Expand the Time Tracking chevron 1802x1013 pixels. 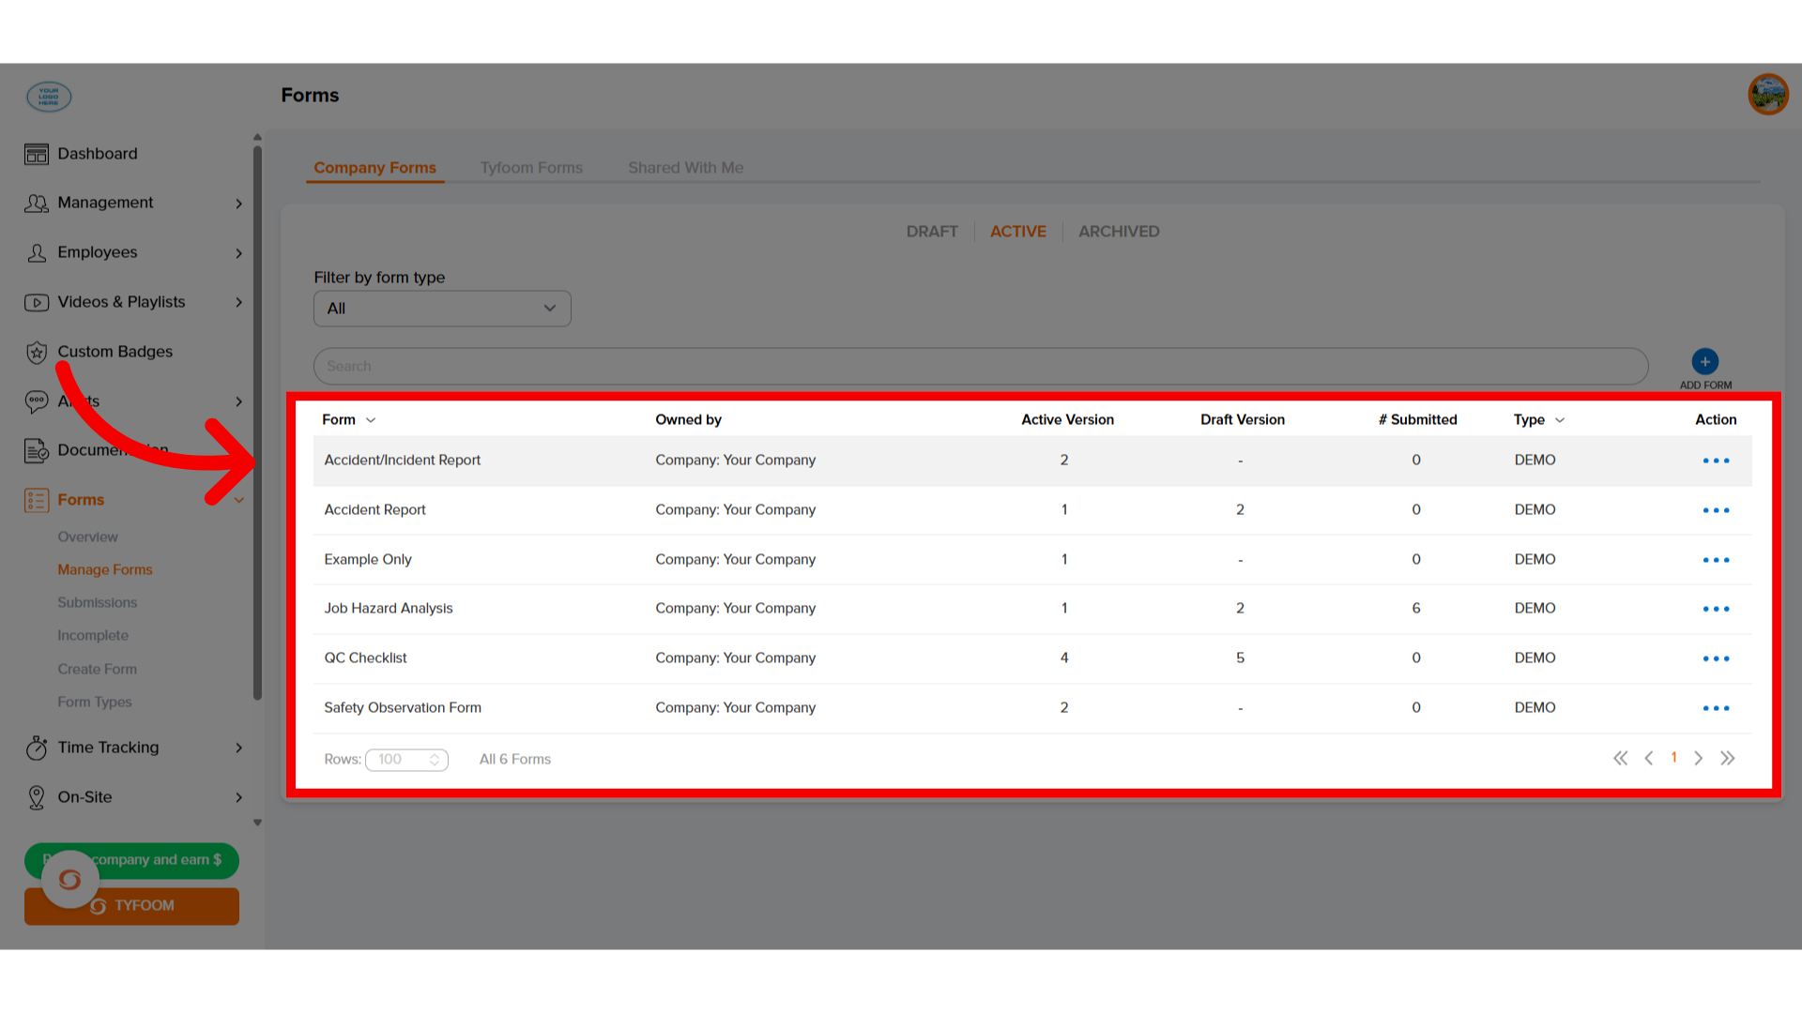(238, 748)
